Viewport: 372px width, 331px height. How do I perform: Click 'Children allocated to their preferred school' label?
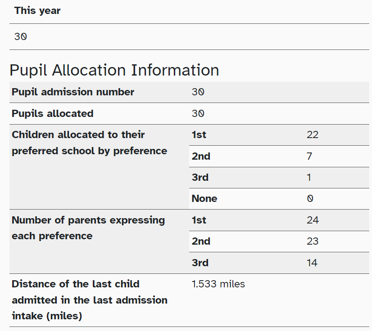click(x=90, y=143)
